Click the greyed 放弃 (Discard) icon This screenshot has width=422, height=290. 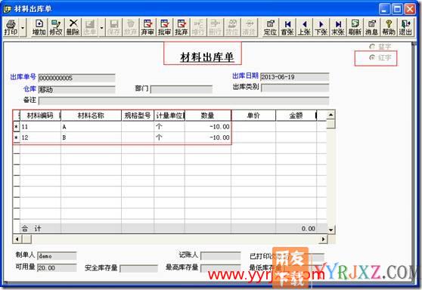(131, 27)
